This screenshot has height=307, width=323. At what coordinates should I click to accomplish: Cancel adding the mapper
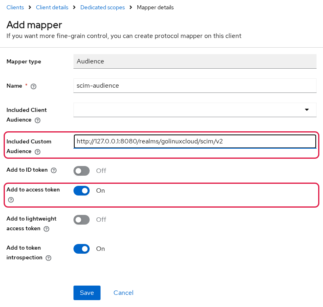[124, 293]
